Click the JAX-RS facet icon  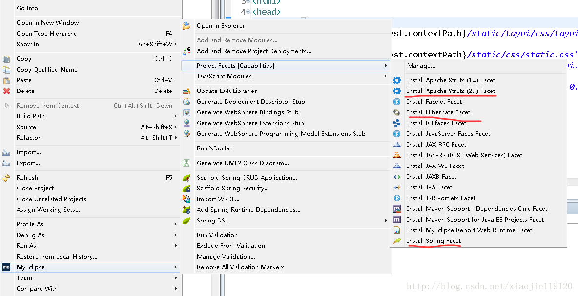397,155
